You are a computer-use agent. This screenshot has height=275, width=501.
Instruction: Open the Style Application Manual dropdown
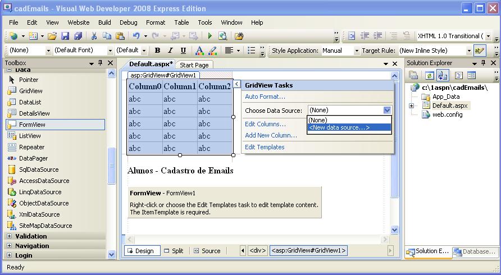(357, 51)
